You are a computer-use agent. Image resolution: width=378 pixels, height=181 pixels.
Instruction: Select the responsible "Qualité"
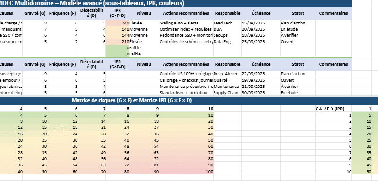pos(227,80)
